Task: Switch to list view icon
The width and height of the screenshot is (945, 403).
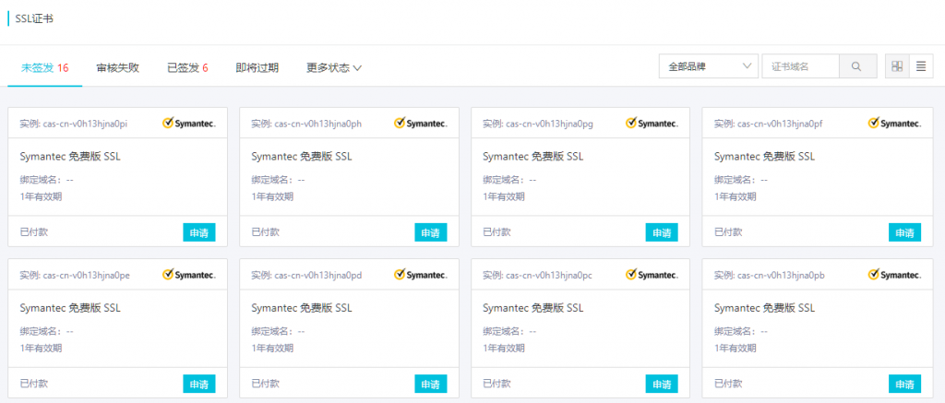Action: [x=921, y=66]
